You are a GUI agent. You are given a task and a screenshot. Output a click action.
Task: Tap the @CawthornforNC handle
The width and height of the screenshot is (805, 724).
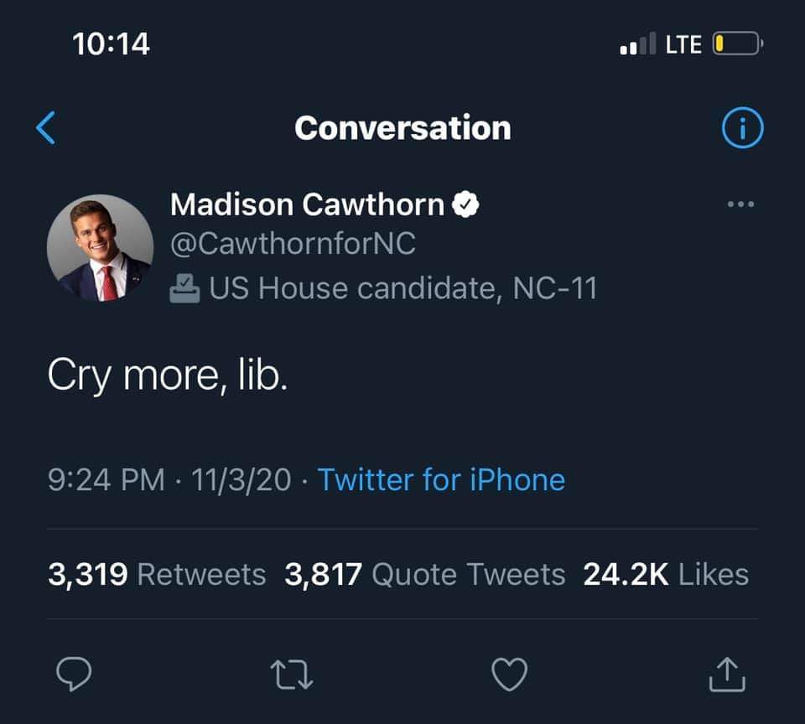tap(293, 245)
